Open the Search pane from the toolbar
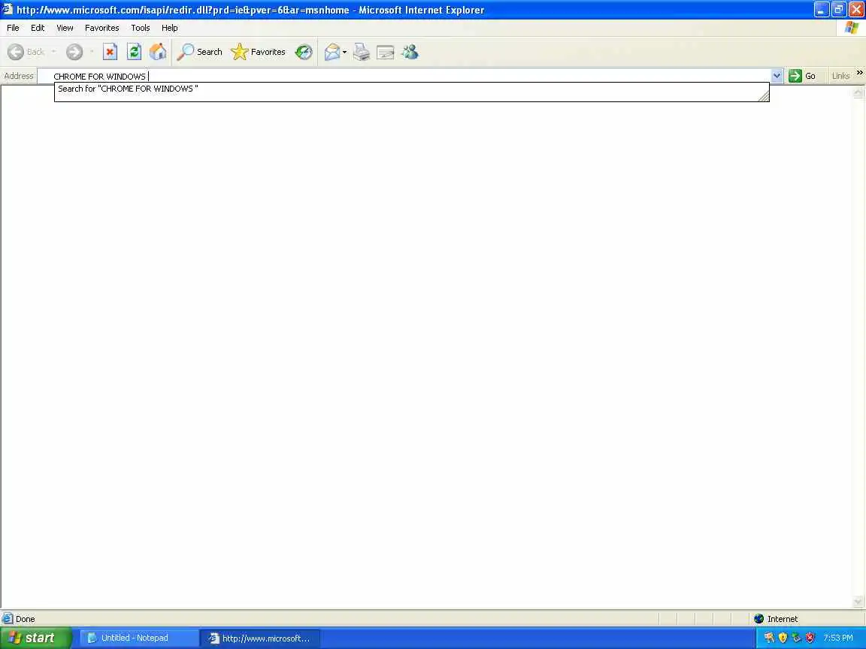The image size is (866, 649). click(199, 52)
